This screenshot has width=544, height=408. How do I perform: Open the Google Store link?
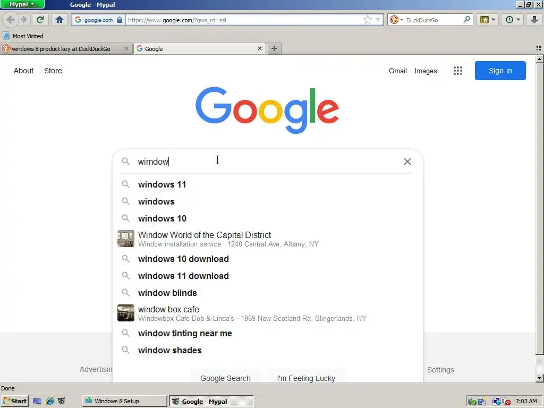pyautogui.click(x=53, y=71)
